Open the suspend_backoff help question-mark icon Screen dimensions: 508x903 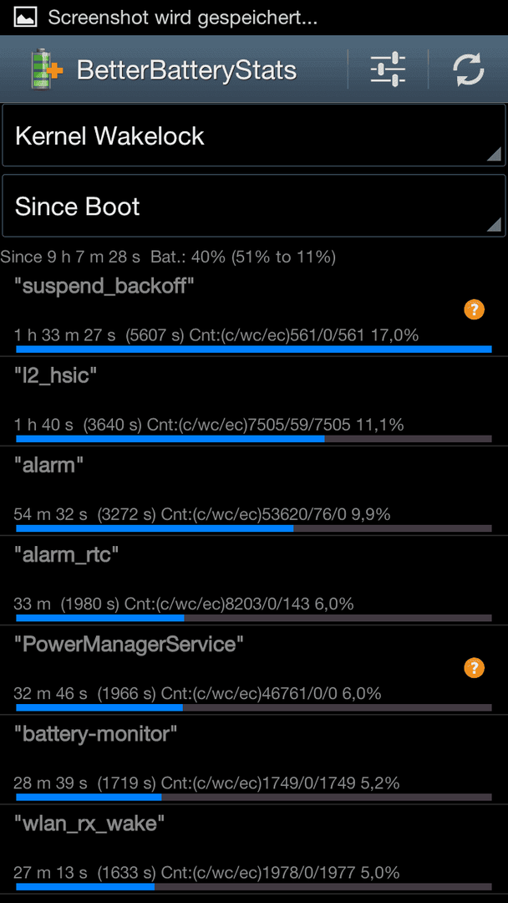(x=474, y=310)
